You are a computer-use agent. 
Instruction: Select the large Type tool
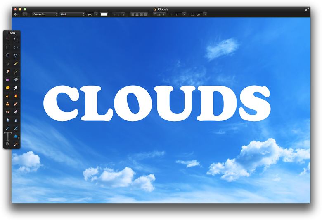tap(7, 136)
